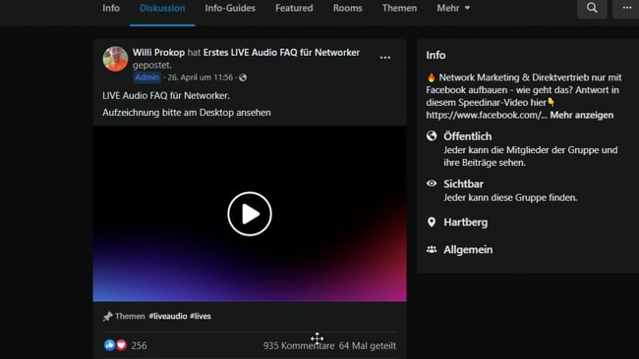
Task: Select the Diskussion tab
Action: pyautogui.click(x=162, y=8)
